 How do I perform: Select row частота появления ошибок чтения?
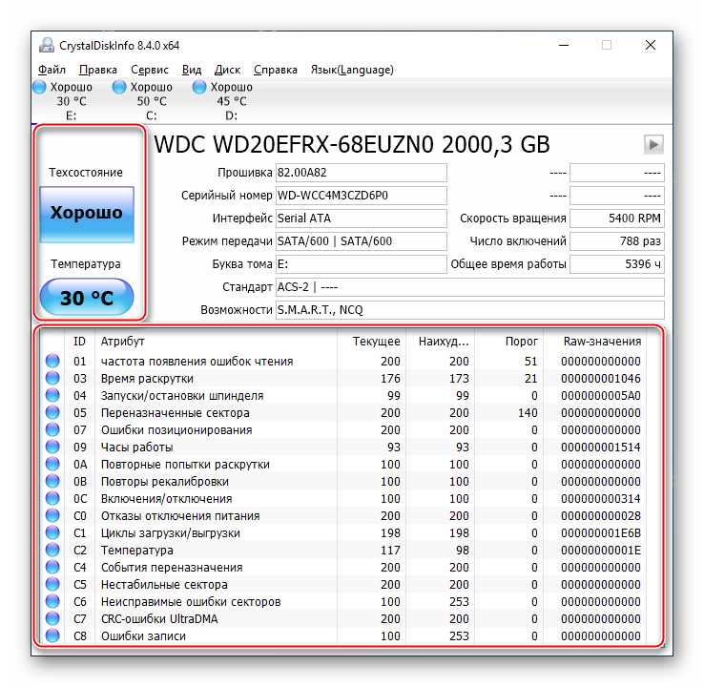click(x=343, y=361)
